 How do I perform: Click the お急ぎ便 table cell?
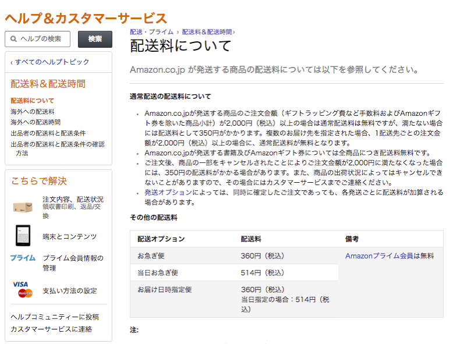pos(151,256)
